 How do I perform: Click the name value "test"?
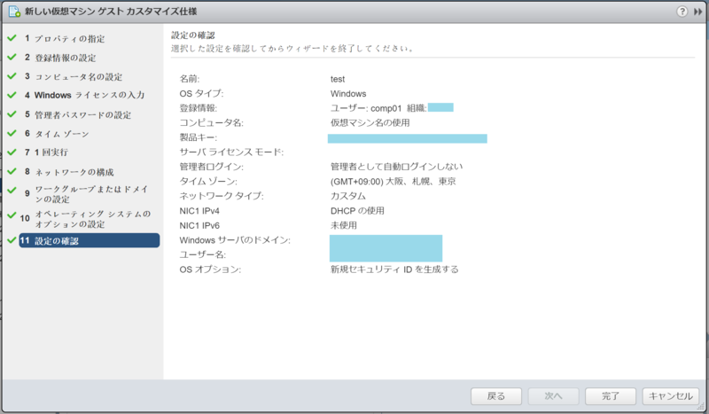pos(338,79)
